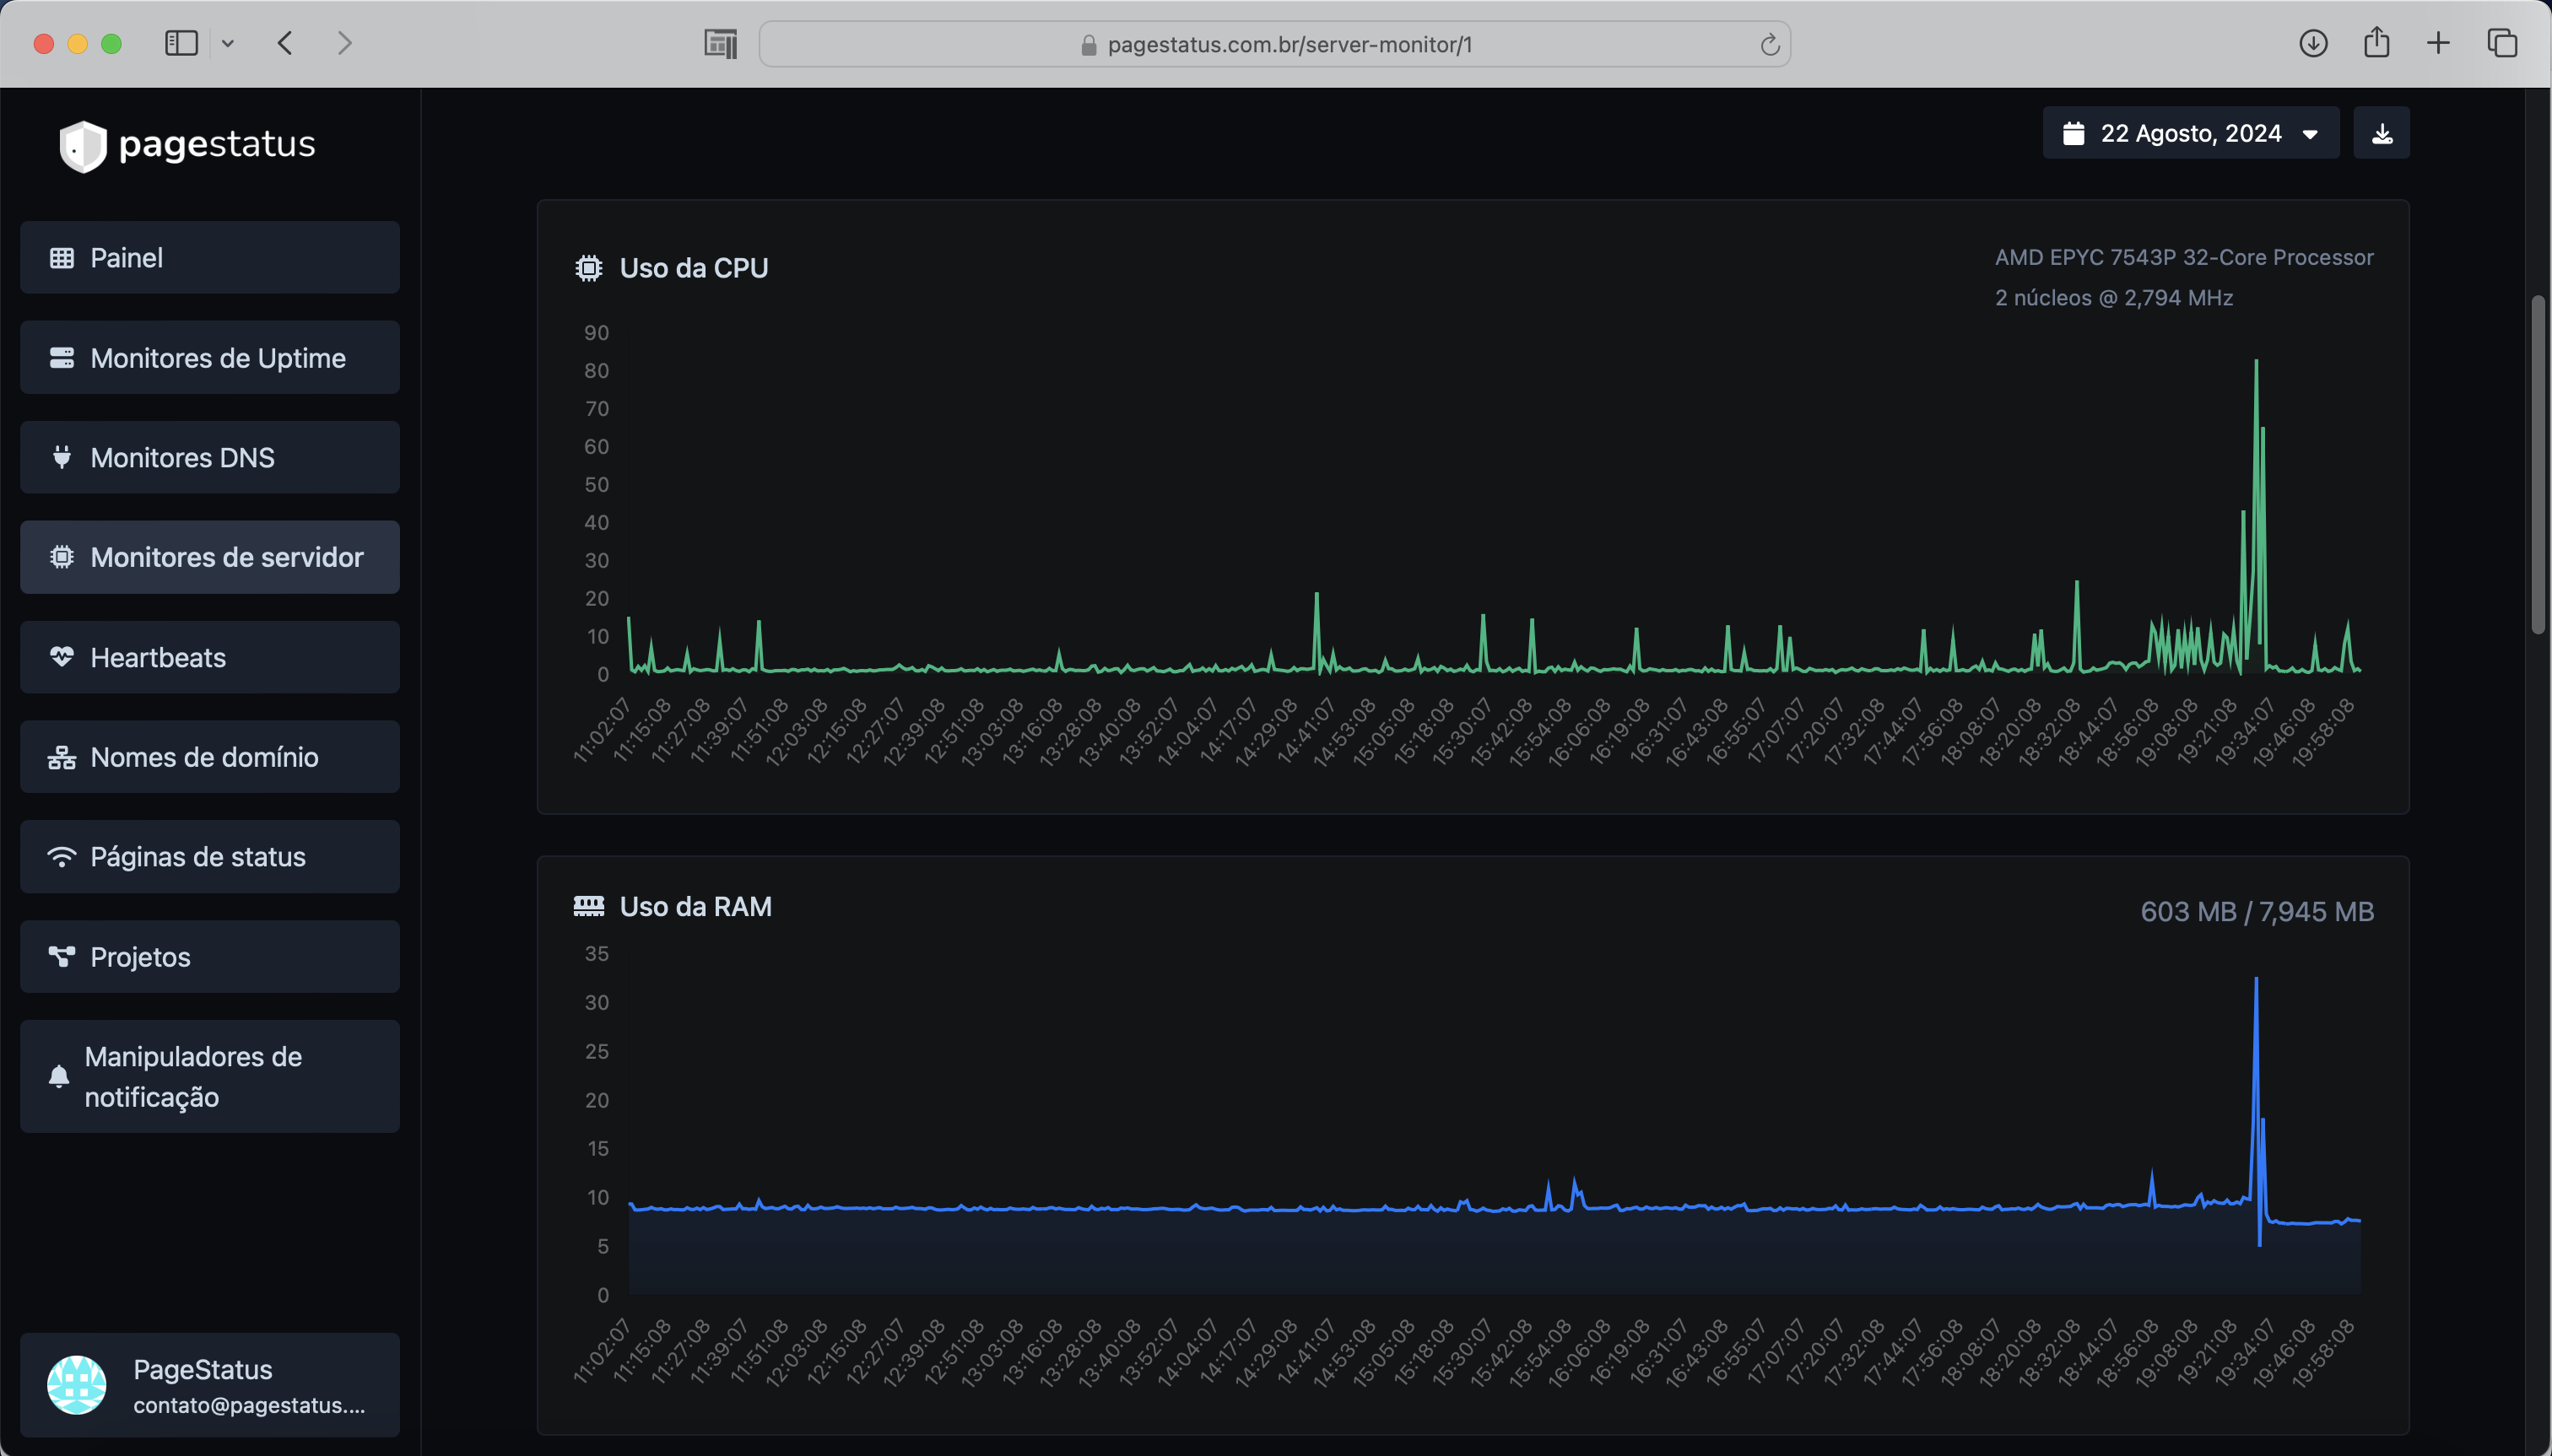Open a new tab with plus icon
This screenshot has width=2552, height=1456.
point(2438,43)
